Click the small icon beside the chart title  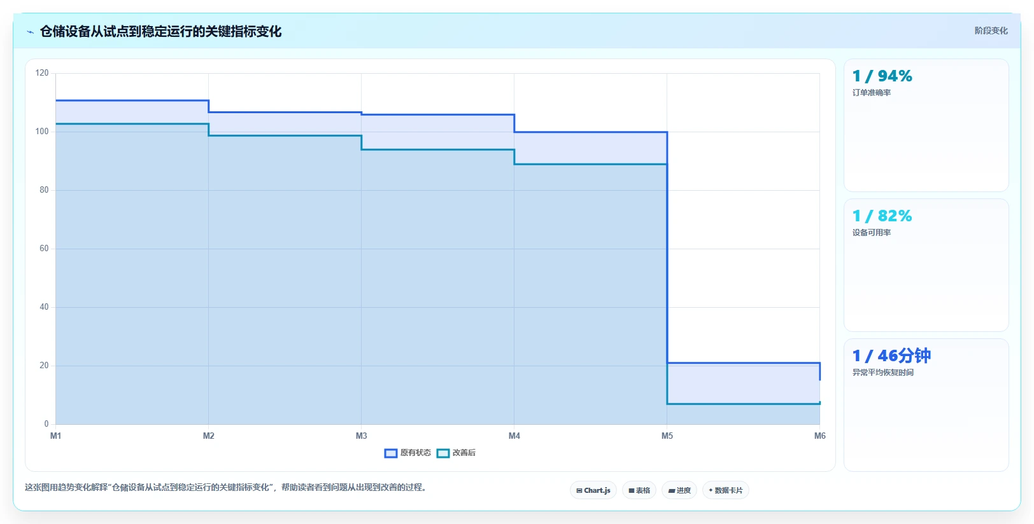click(x=30, y=32)
